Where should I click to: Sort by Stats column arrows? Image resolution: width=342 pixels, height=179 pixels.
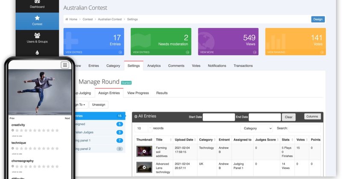point(292,140)
